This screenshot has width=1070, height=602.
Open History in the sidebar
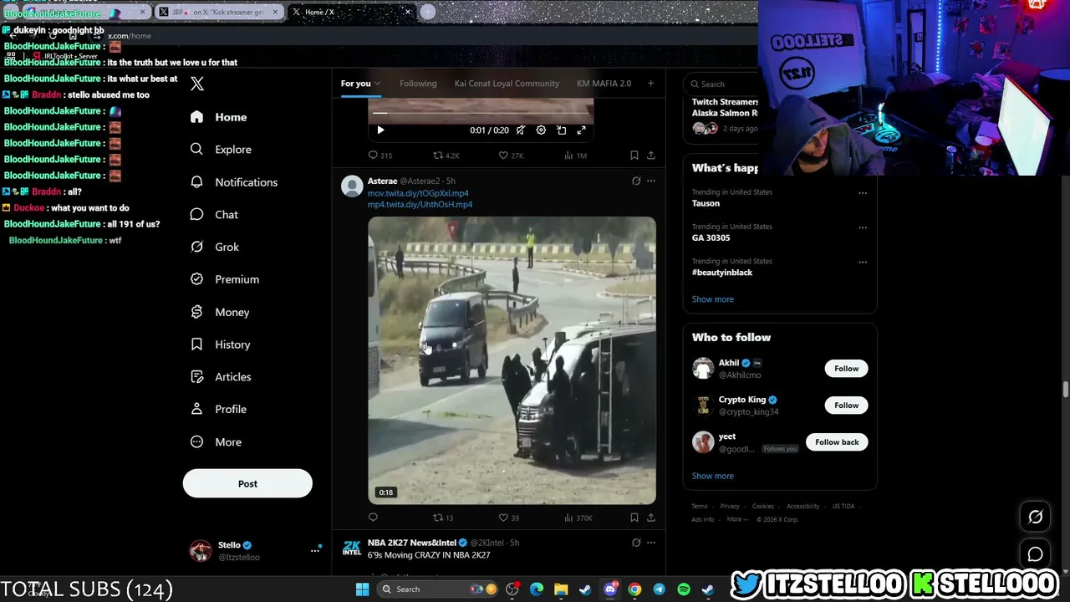pos(220,344)
